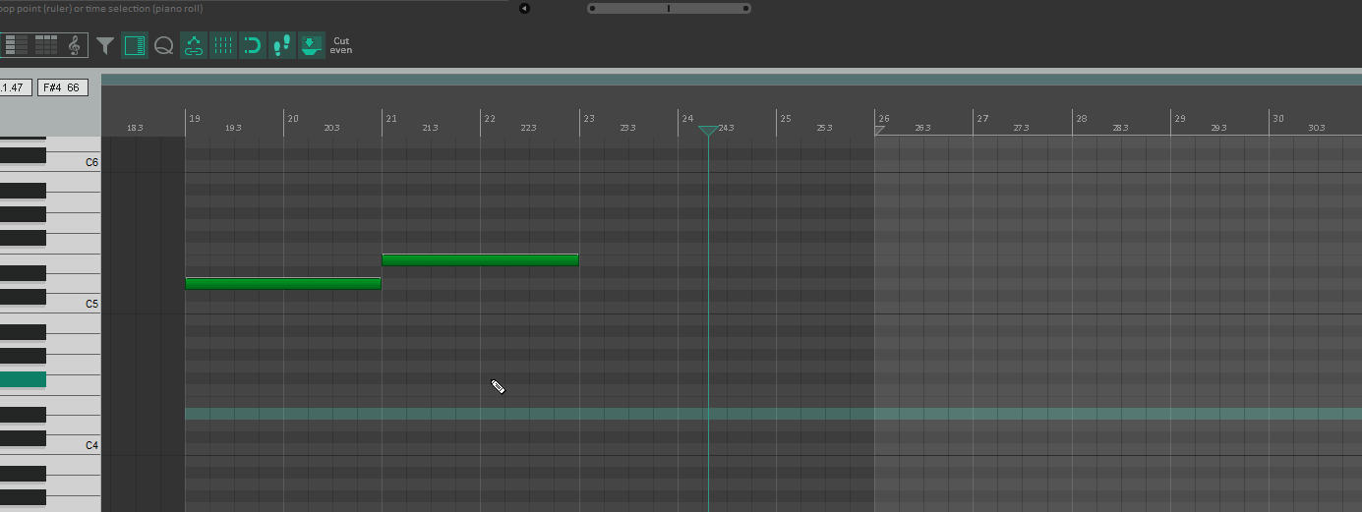The width and height of the screenshot is (1362, 512).
Task: Click the highlighted teal piano key
Action: (x=23, y=379)
